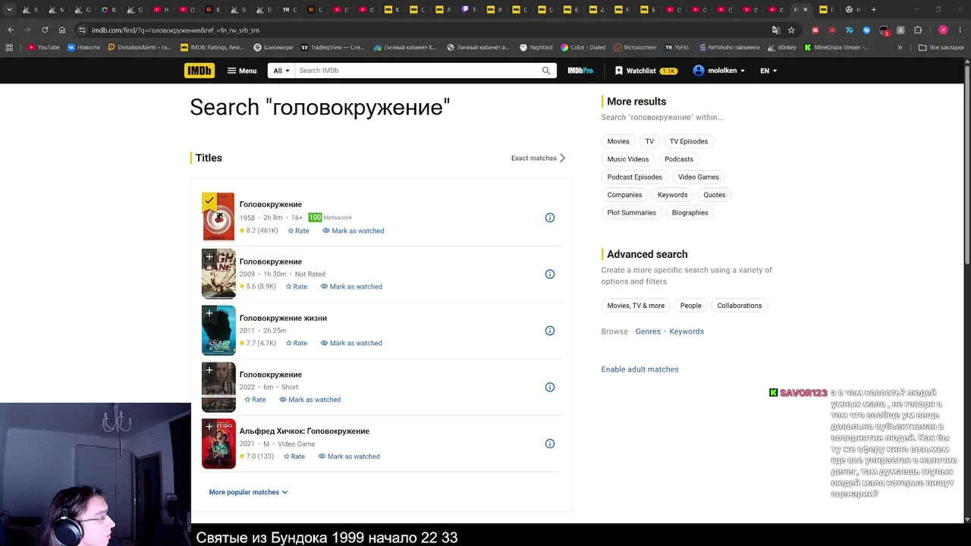Click the browser back arrow
This screenshot has height=546, width=971.
coord(11,30)
